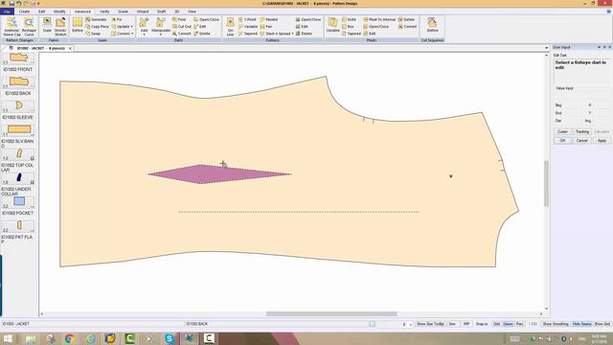The width and height of the screenshot is (613, 345).
Task: Switch to the Draft ribbon tab
Action: [x=161, y=11]
